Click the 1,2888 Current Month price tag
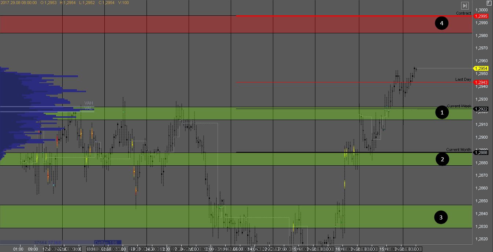This screenshot has height=252, width=493. click(481, 153)
